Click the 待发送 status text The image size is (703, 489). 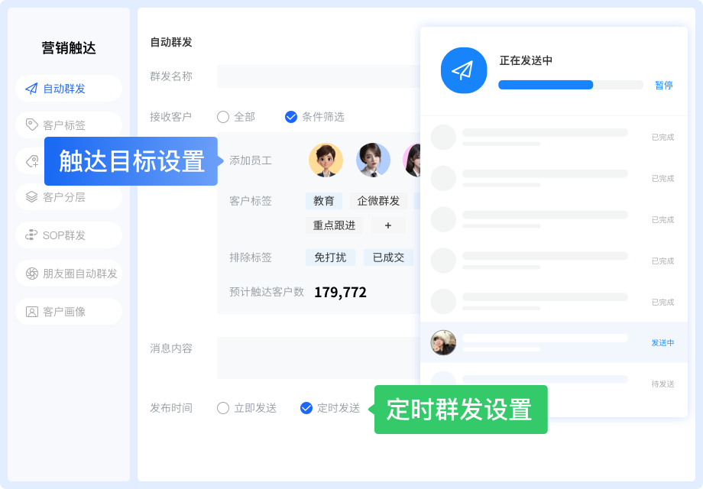tap(663, 384)
